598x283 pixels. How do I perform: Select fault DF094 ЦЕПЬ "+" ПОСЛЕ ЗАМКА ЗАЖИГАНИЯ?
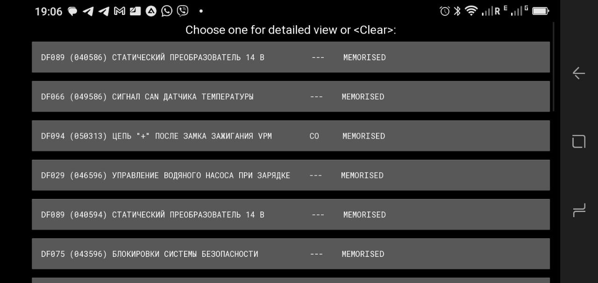point(291,136)
